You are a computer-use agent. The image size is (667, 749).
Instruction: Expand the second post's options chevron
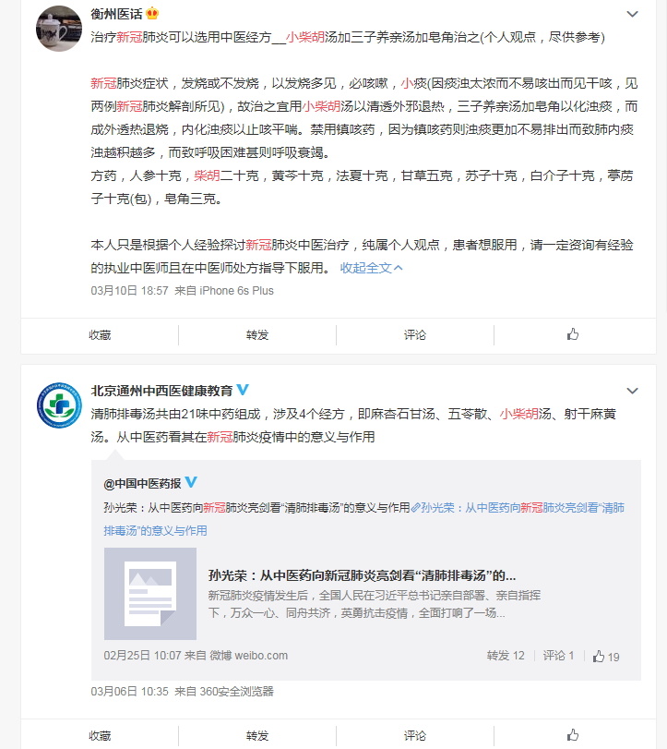pyautogui.click(x=632, y=391)
